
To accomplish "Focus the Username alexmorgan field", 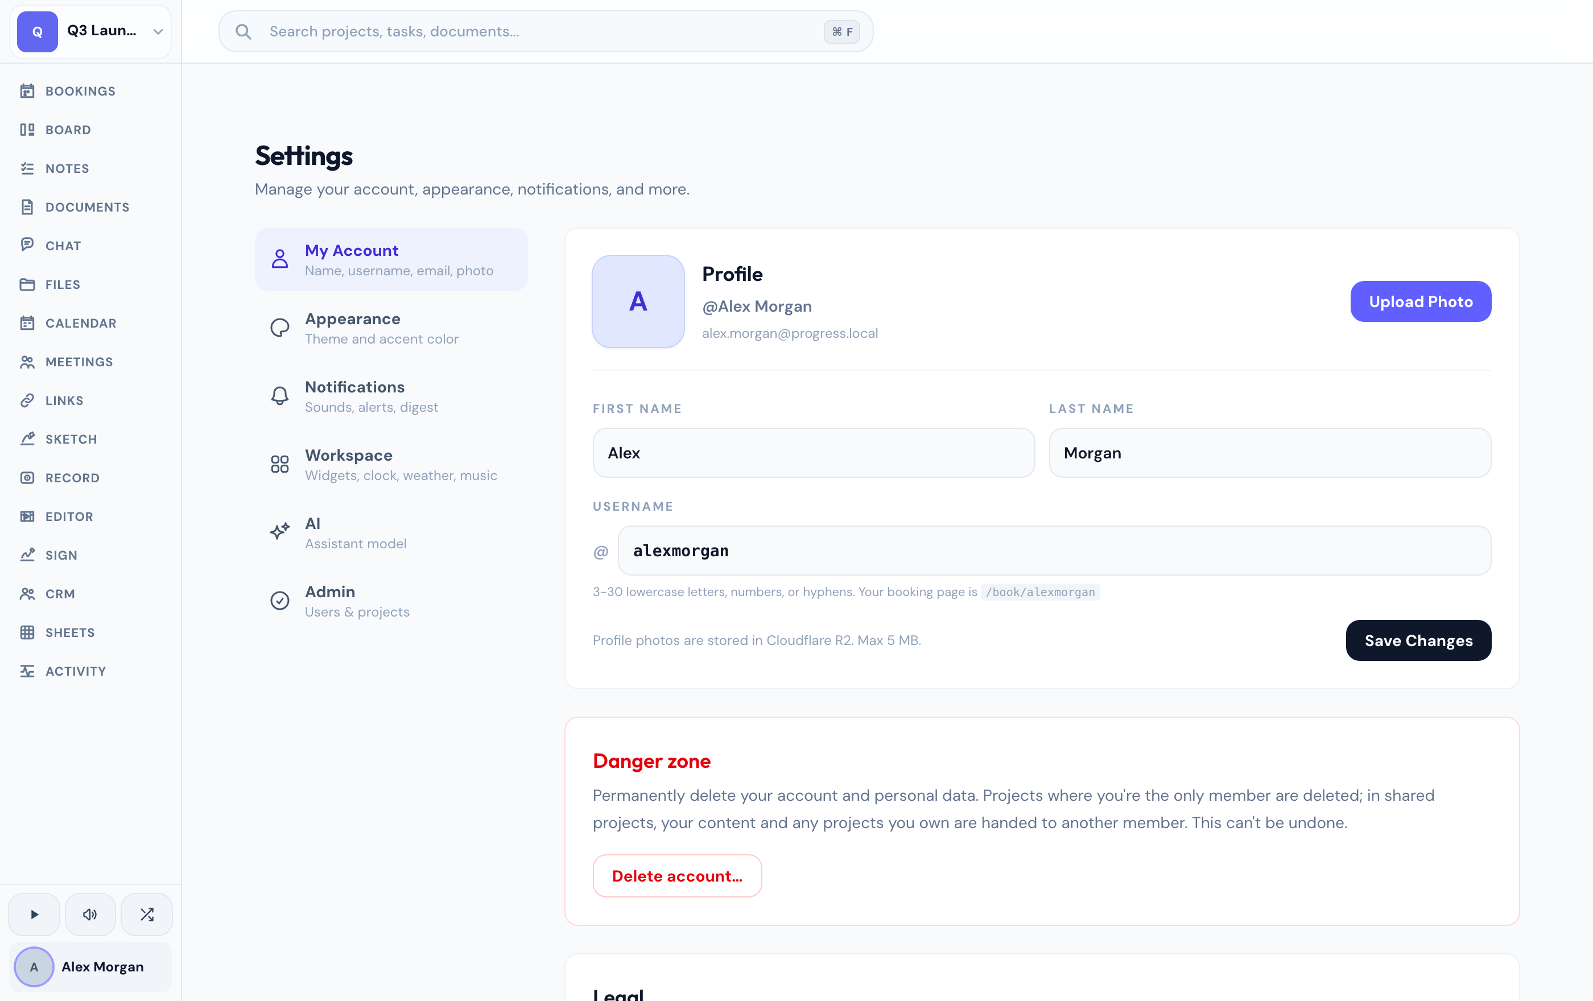I will (1054, 551).
